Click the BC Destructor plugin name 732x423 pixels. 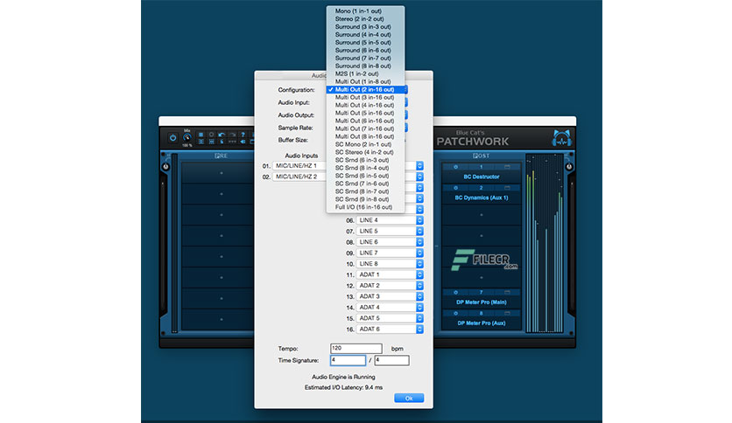[482, 177]
